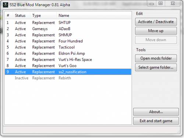
Task: Click Select game folder... button
Action: pyautogui.click(x=156, y=67)
